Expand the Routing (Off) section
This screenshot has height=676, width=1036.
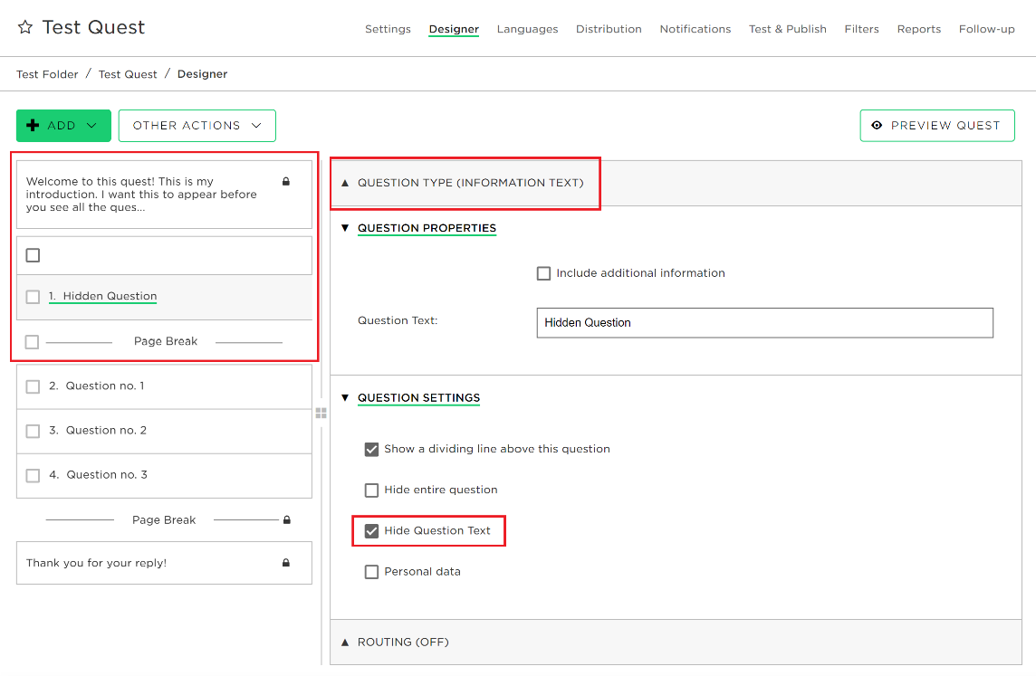click(x=676, y=642)
